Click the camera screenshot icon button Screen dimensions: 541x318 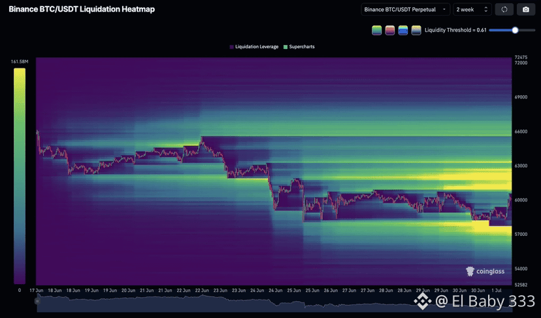pos(525,10)
